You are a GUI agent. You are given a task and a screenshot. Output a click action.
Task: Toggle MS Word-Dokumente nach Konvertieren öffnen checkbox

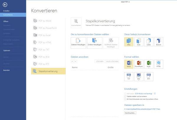pos(125,99)
